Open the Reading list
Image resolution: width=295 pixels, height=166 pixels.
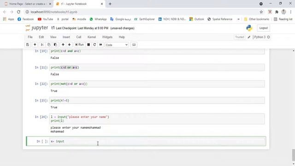tap(283, 19)
